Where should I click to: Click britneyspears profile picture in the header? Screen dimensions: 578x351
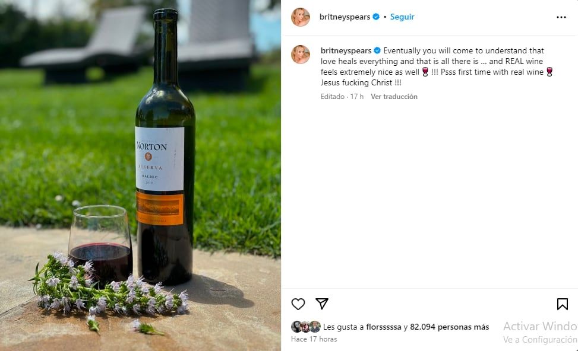[x=300, y=17]
